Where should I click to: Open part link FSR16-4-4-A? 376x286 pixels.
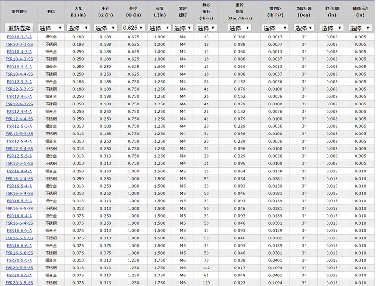coord(20,171)
